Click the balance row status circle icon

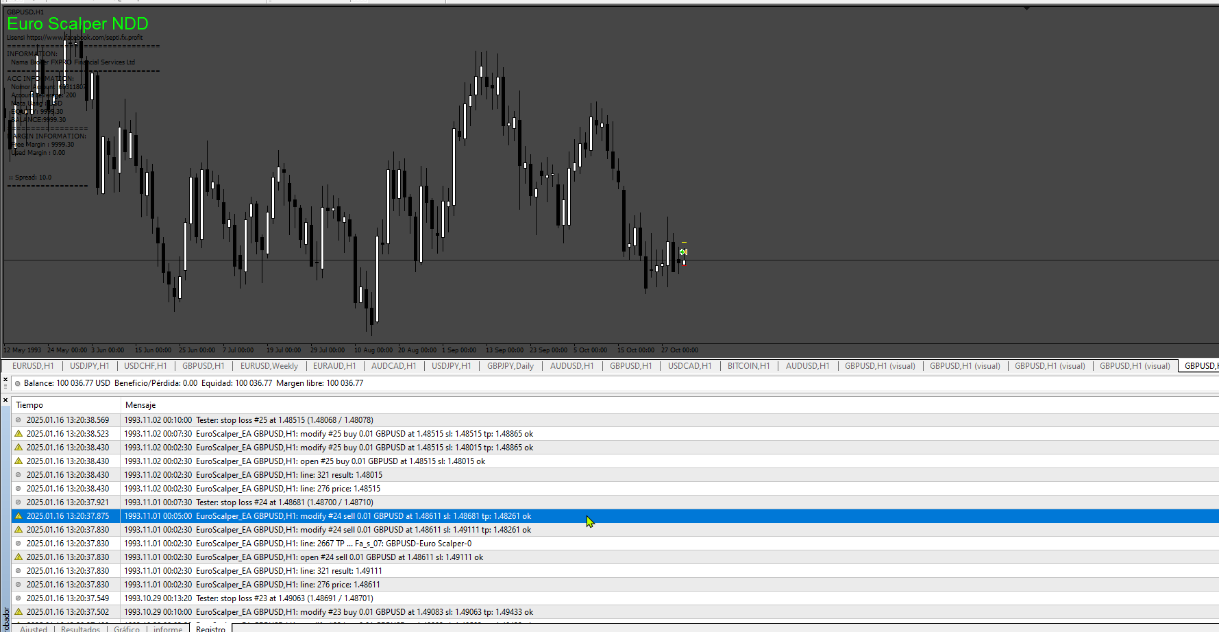[x=18, y=383]
